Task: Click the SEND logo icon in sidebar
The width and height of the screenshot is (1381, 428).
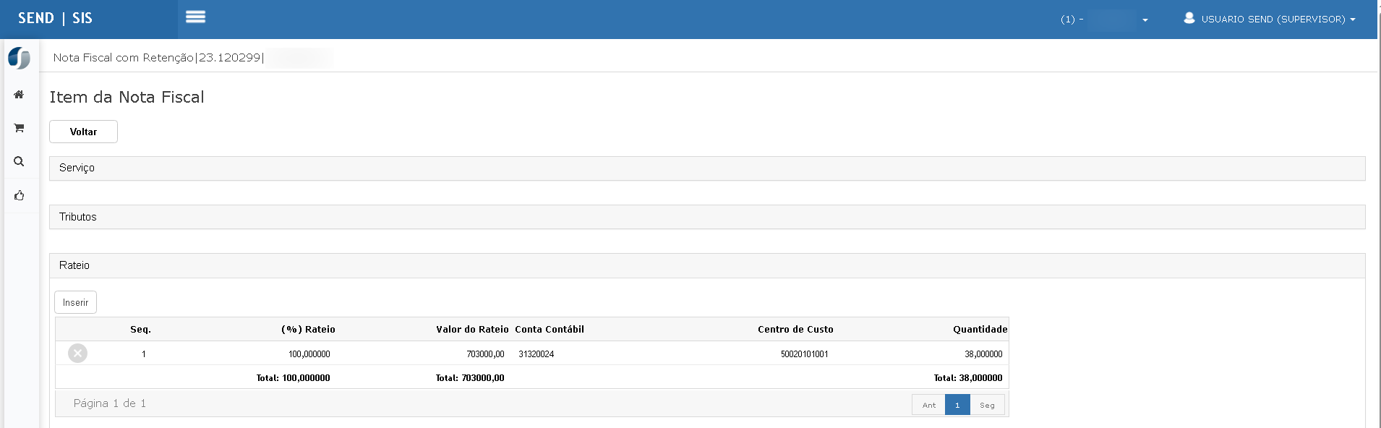Action: point(20,58)
